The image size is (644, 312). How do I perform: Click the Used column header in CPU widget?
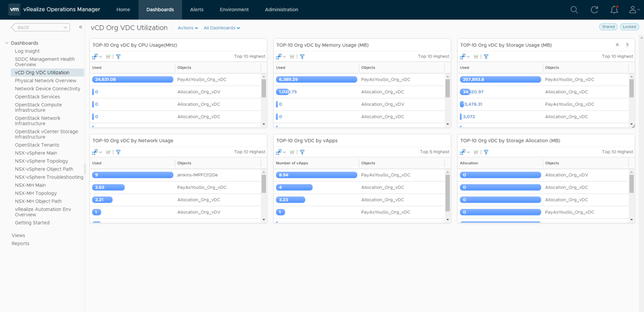point(97,67)
